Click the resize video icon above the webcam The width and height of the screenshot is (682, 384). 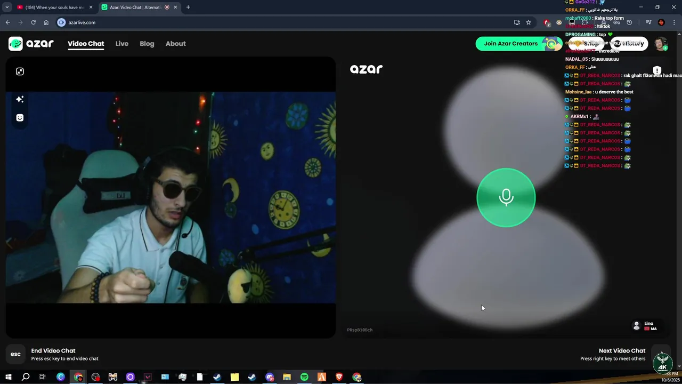20,71
